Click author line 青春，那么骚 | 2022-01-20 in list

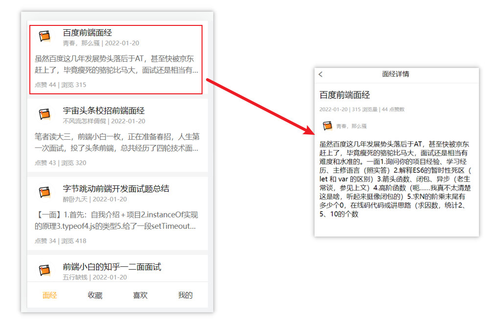pos(101,43)
